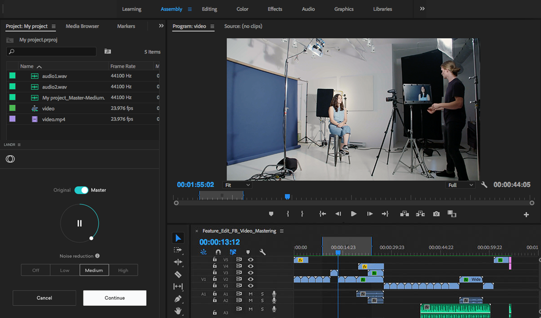Open the Media Browser tab
The height and width of the screenshot is (318, 541).
(x=82, y=26)
